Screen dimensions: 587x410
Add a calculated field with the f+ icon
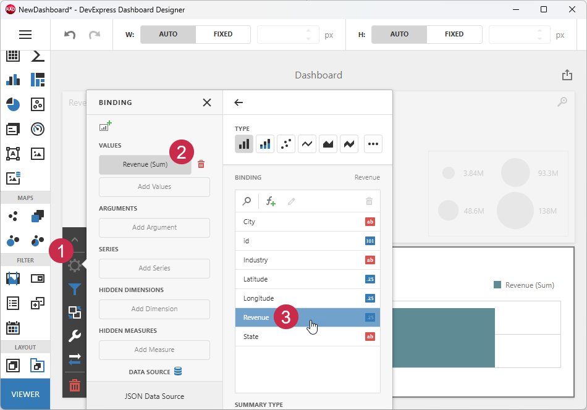[271, 201]
